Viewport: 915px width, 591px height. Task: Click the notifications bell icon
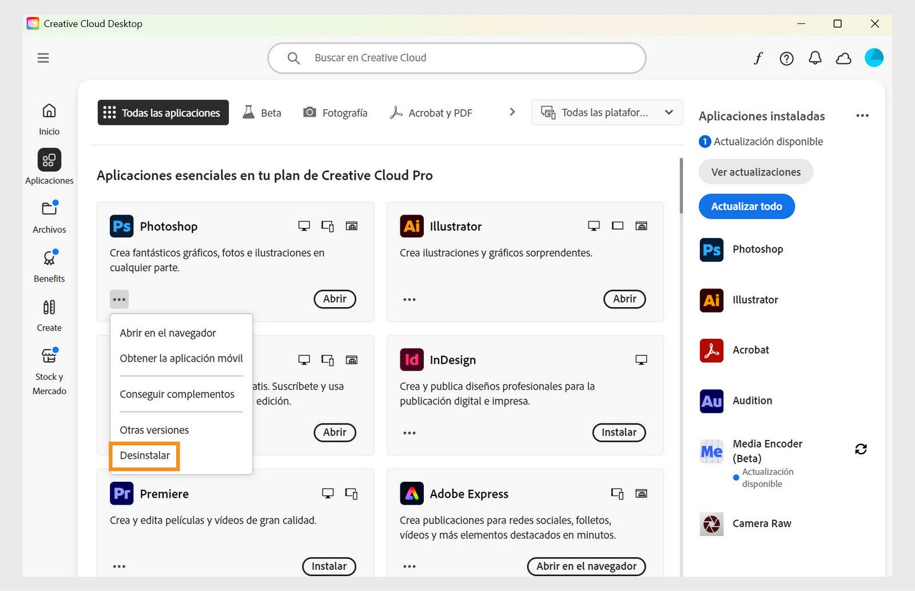click(815, 58)
